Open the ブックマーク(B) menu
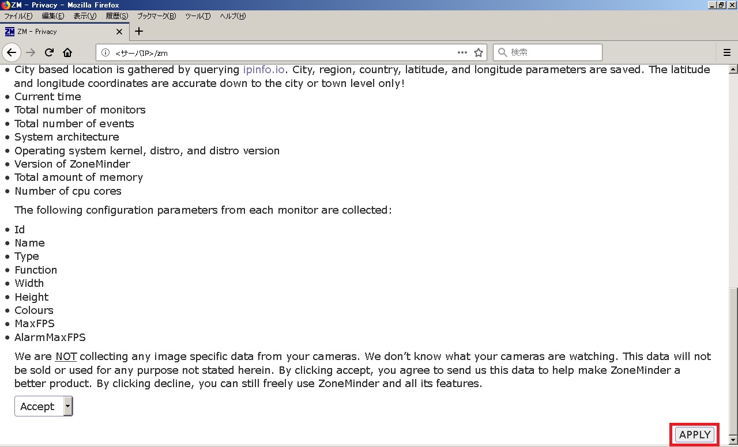738x447 pixels. (156, 16)
